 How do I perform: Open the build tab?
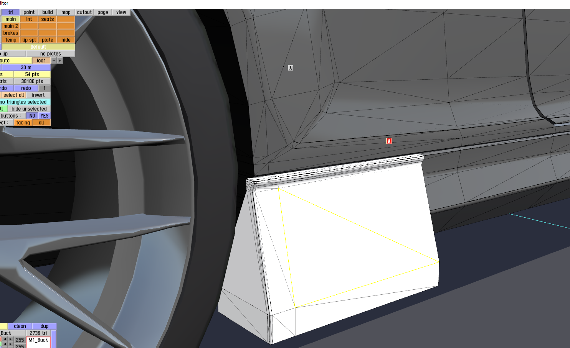(x=48, y=12)
